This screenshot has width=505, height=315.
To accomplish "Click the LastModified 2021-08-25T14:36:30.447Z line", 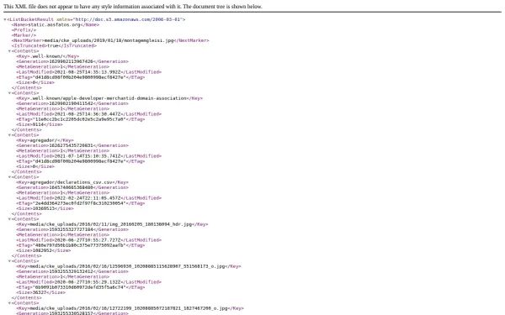I will pyautogui.click(x=89, y=114).
